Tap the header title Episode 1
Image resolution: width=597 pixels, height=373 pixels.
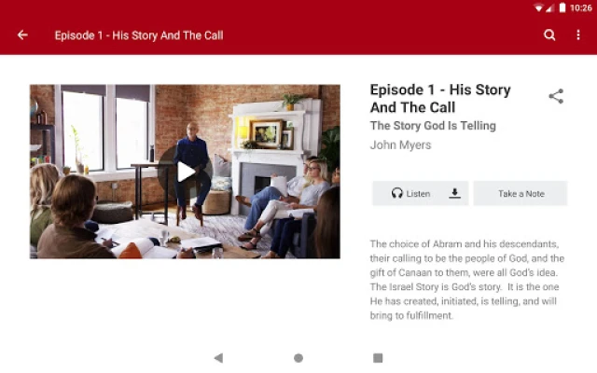(139, 35)
